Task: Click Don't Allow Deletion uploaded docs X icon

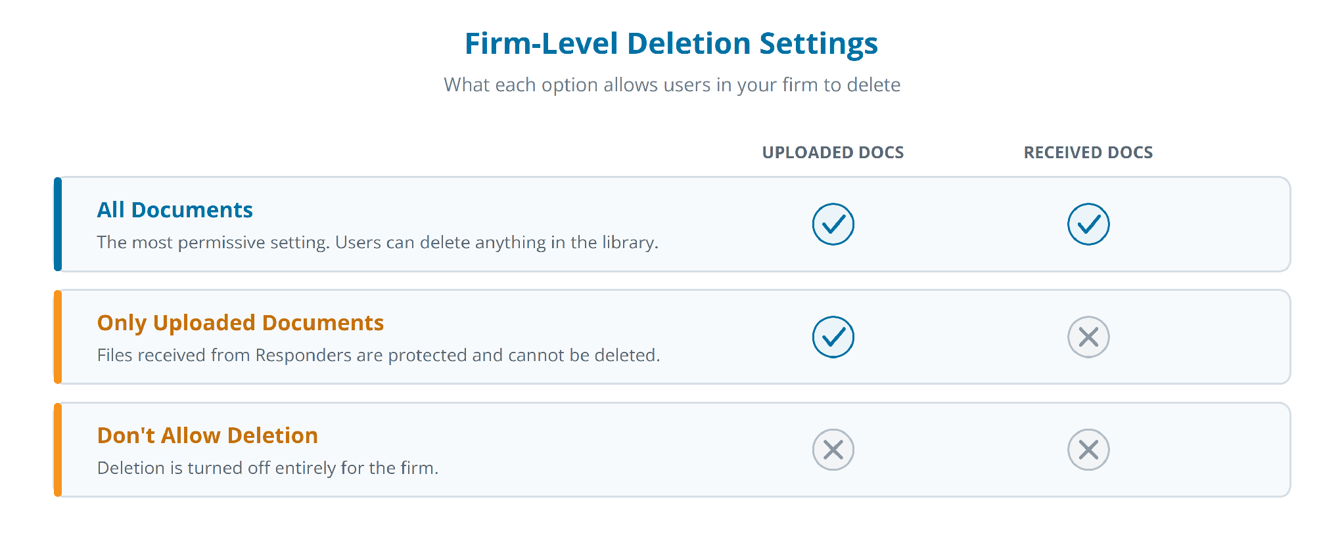Action: (x=833, y=450)
